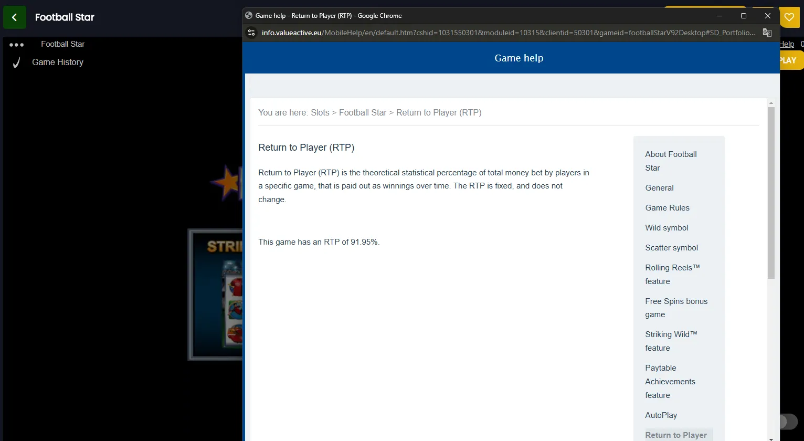Minimize the Game help Chrome window
This screenshot has height=441, width=804.
[720, 16]
